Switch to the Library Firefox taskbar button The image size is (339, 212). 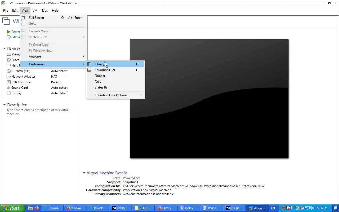coord(166,208)
